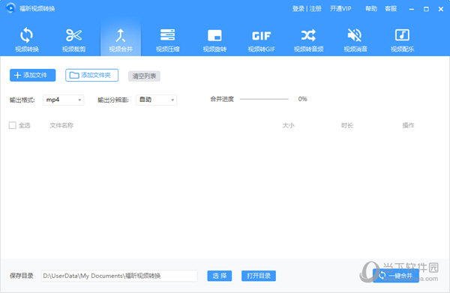Open the 视频转换 video convert tool
The image size is (450, 293).
[x=27, y=40]
